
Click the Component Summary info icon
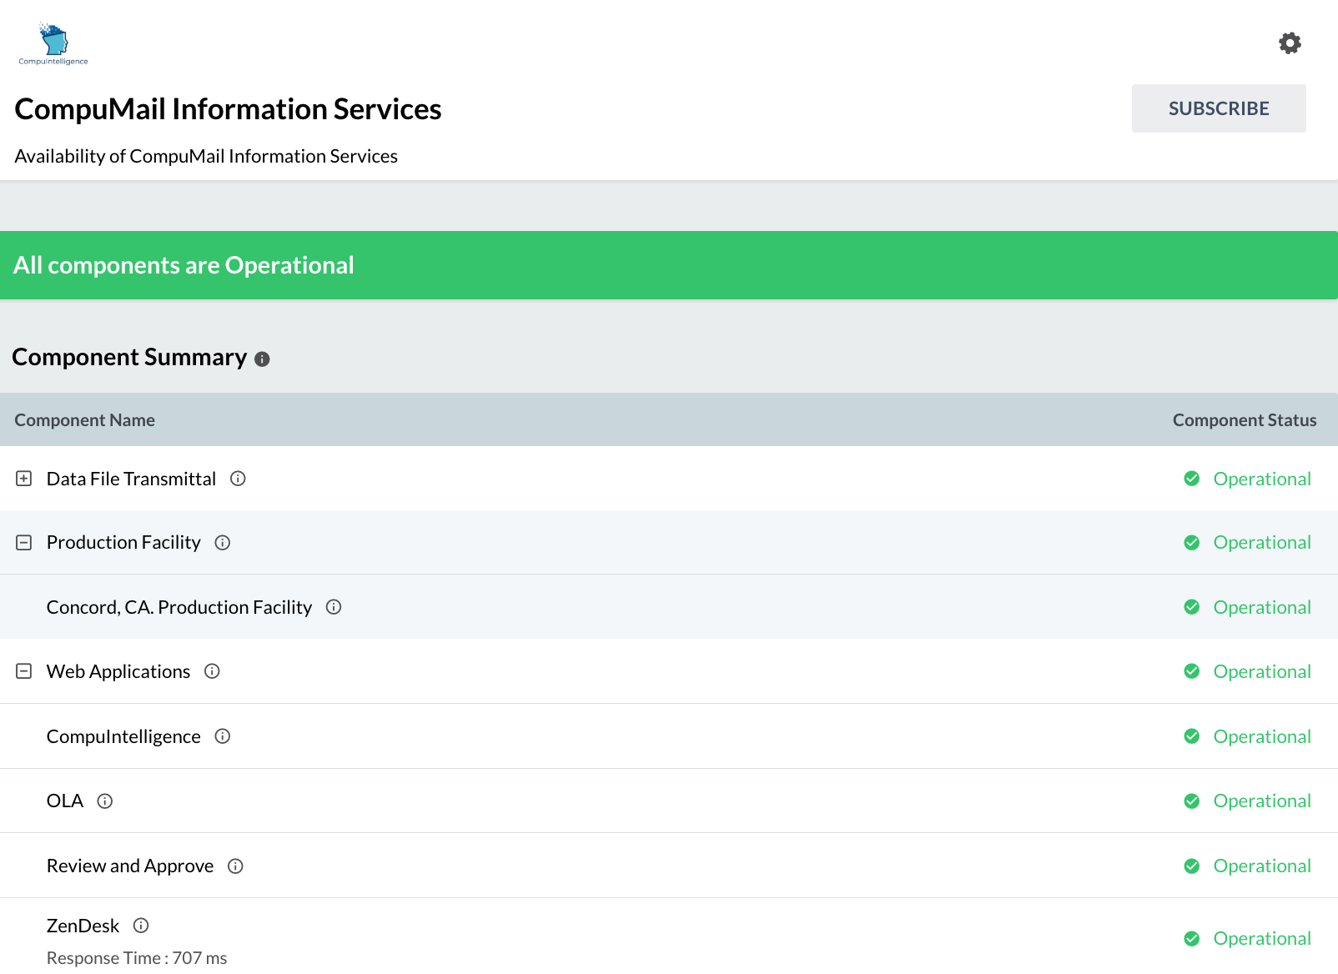[x=262, y=359]
